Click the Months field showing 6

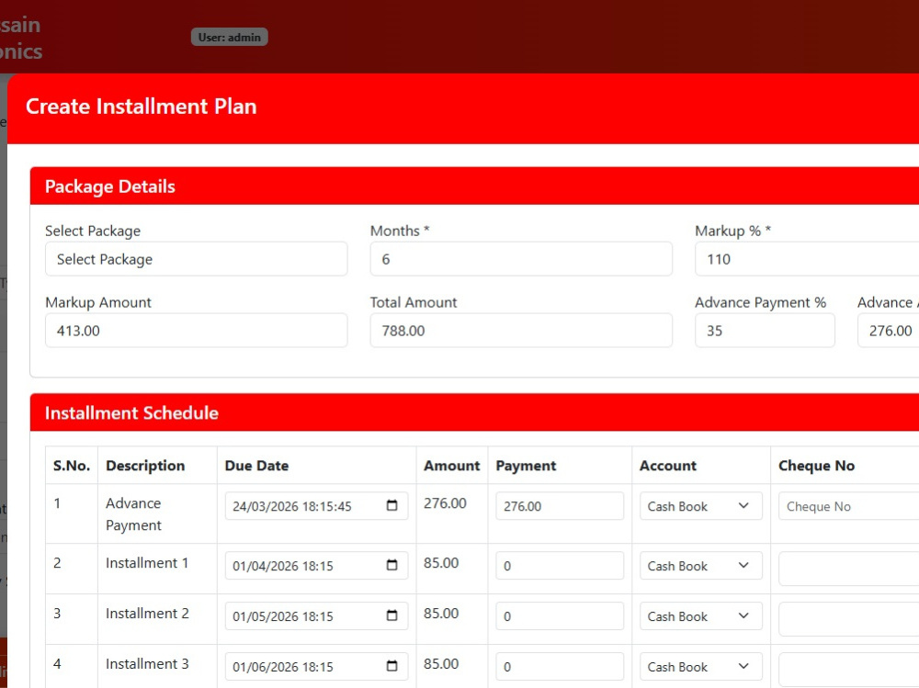[521, 259]
